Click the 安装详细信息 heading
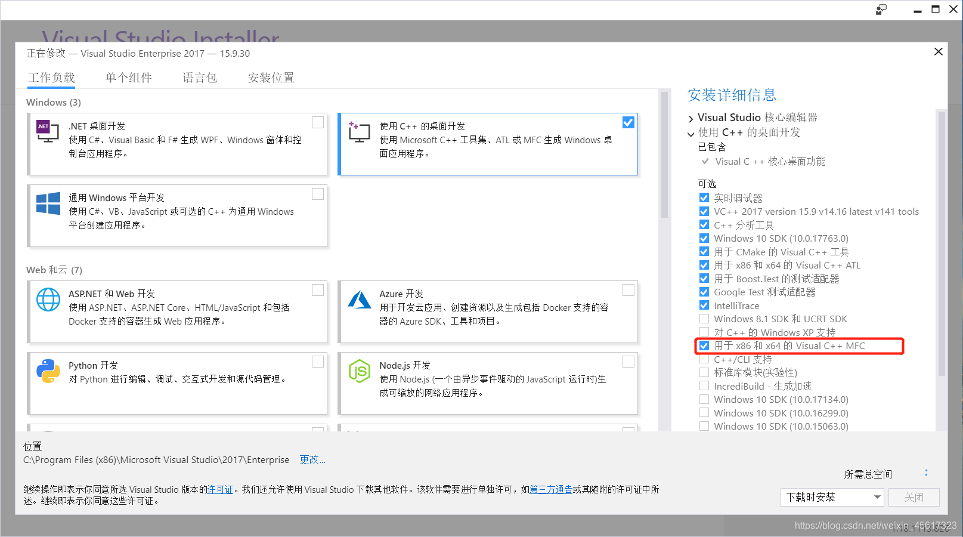The height and width of the screenshot is (537, 963). pos(732,95)
